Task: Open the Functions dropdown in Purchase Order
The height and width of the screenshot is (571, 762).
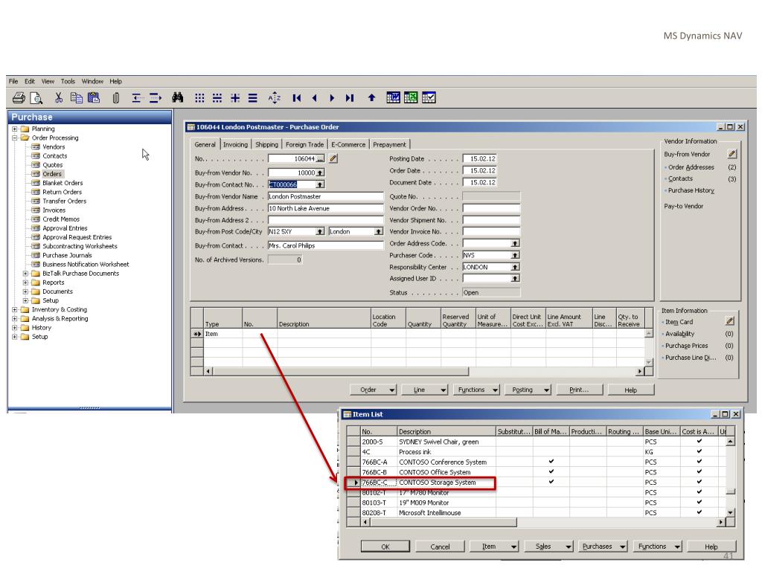Action: click(x=476, y=390)
